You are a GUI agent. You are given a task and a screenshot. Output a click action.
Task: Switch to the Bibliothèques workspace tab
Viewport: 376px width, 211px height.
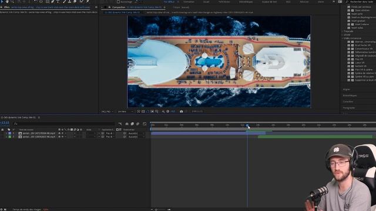246,2
